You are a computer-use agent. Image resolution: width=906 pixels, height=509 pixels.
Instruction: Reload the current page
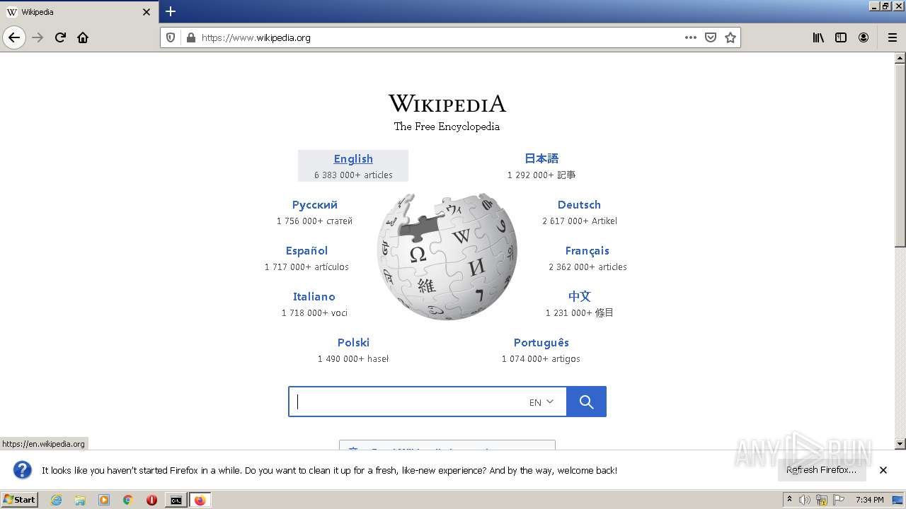coord(61,37)
